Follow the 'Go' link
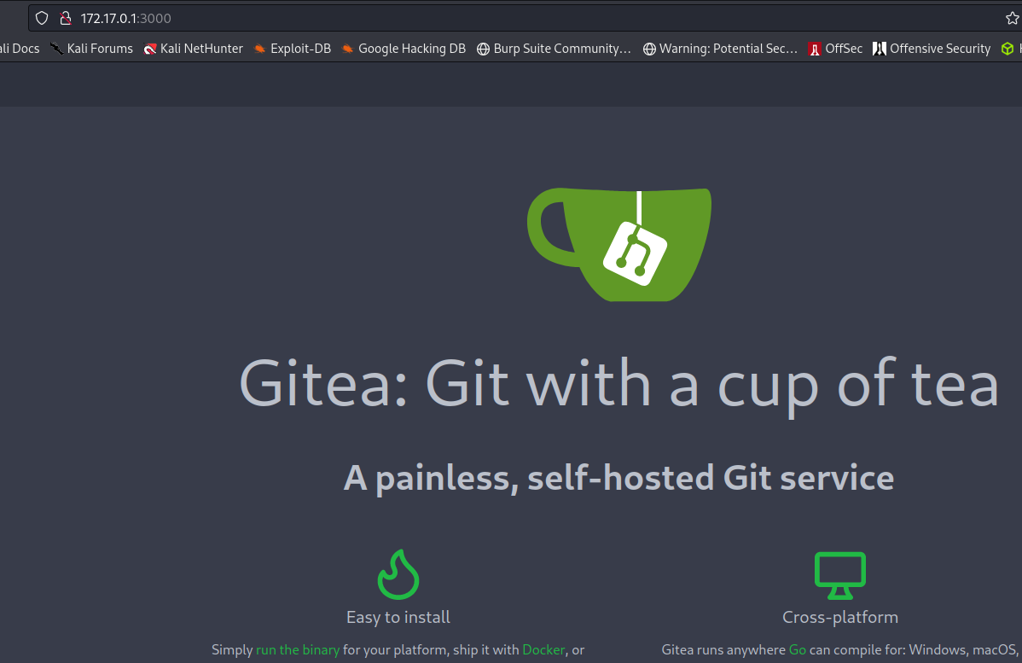This screenshot has width=1022, height=663. (797, 650)
